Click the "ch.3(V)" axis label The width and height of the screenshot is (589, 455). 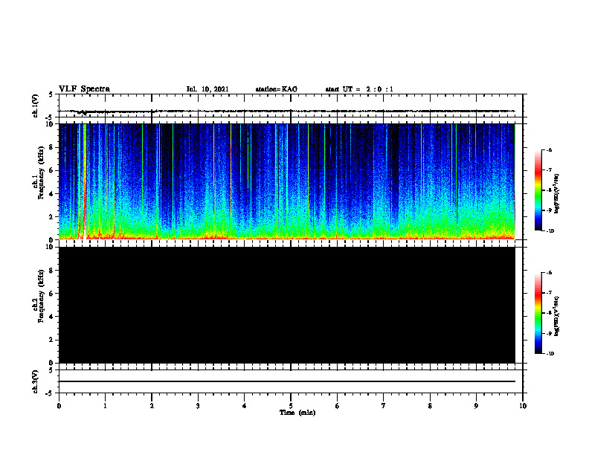[35, 381]
